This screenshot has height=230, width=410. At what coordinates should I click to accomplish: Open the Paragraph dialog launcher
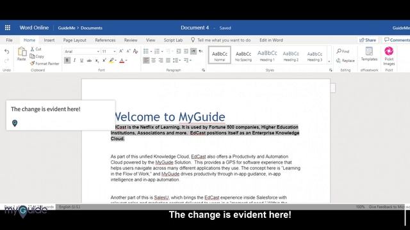point(203,70)
